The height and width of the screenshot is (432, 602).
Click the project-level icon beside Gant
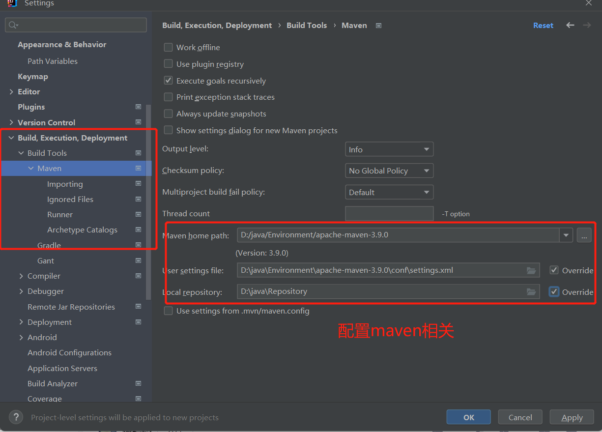point(138,260)
